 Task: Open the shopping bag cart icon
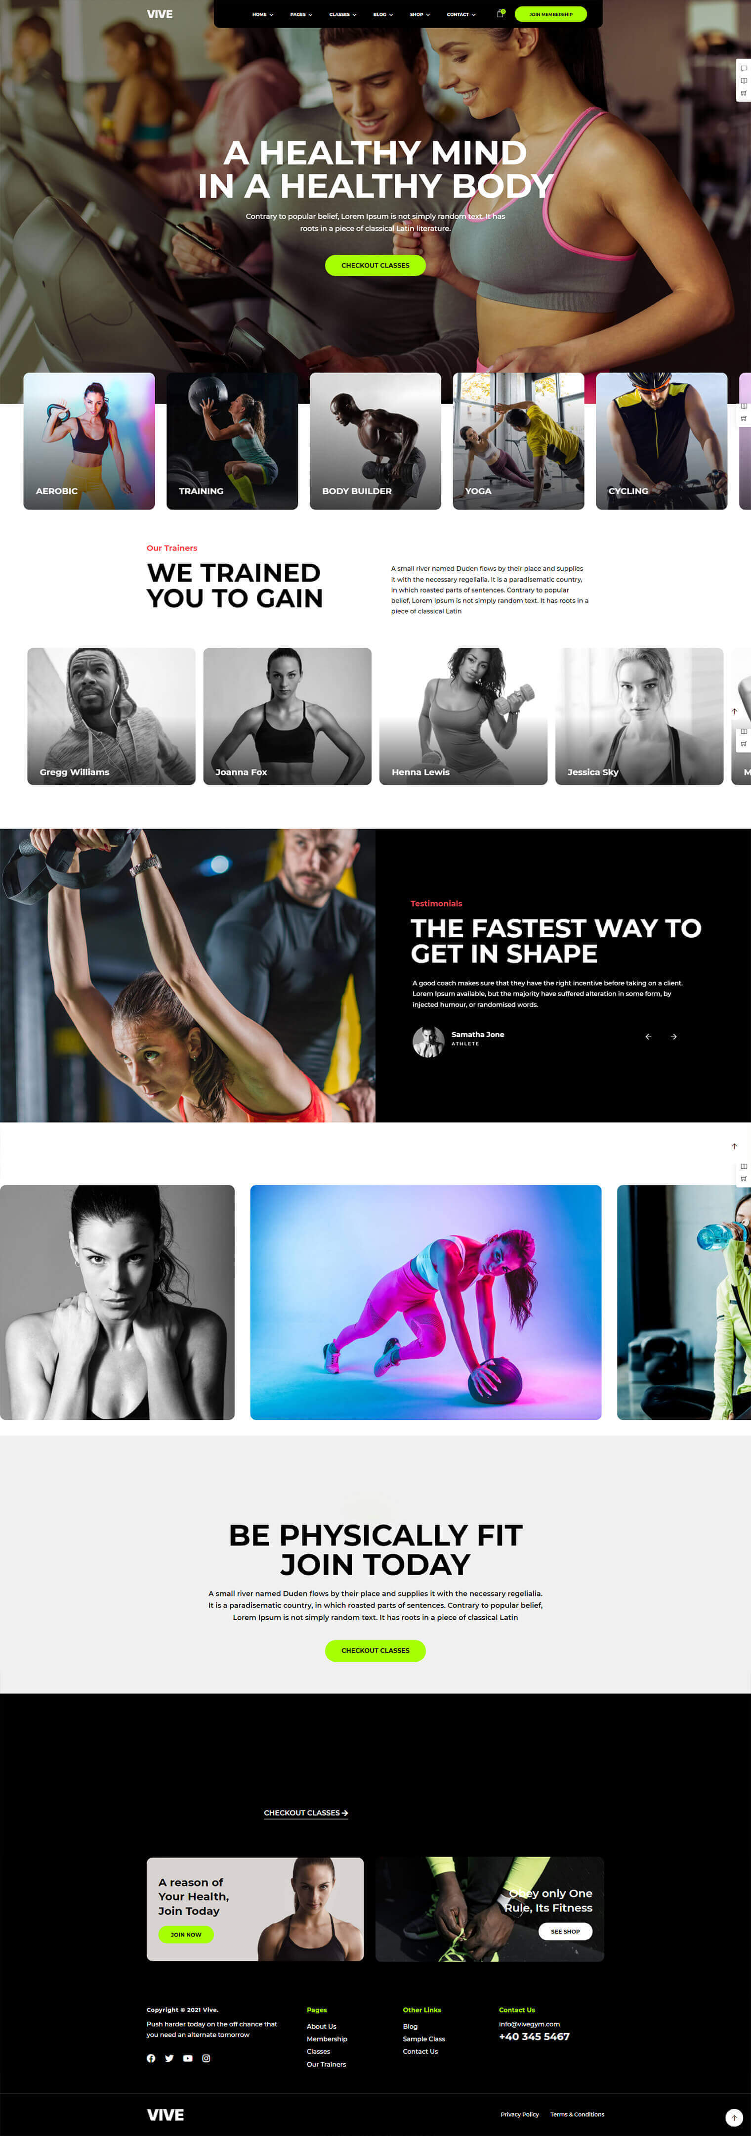500,14
